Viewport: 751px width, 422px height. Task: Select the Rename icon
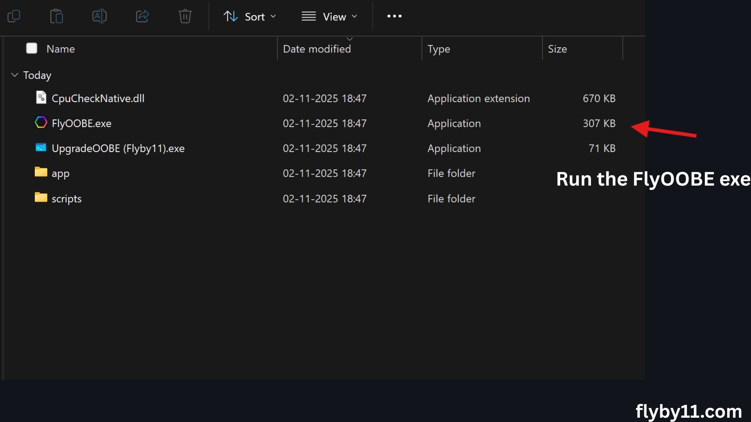pyautogui.click(x=99, y=16)
